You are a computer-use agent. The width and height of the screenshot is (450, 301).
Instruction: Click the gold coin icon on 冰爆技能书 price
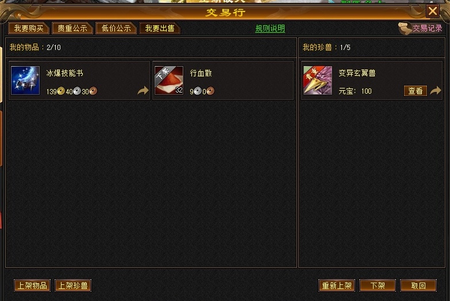coord(61,91)
